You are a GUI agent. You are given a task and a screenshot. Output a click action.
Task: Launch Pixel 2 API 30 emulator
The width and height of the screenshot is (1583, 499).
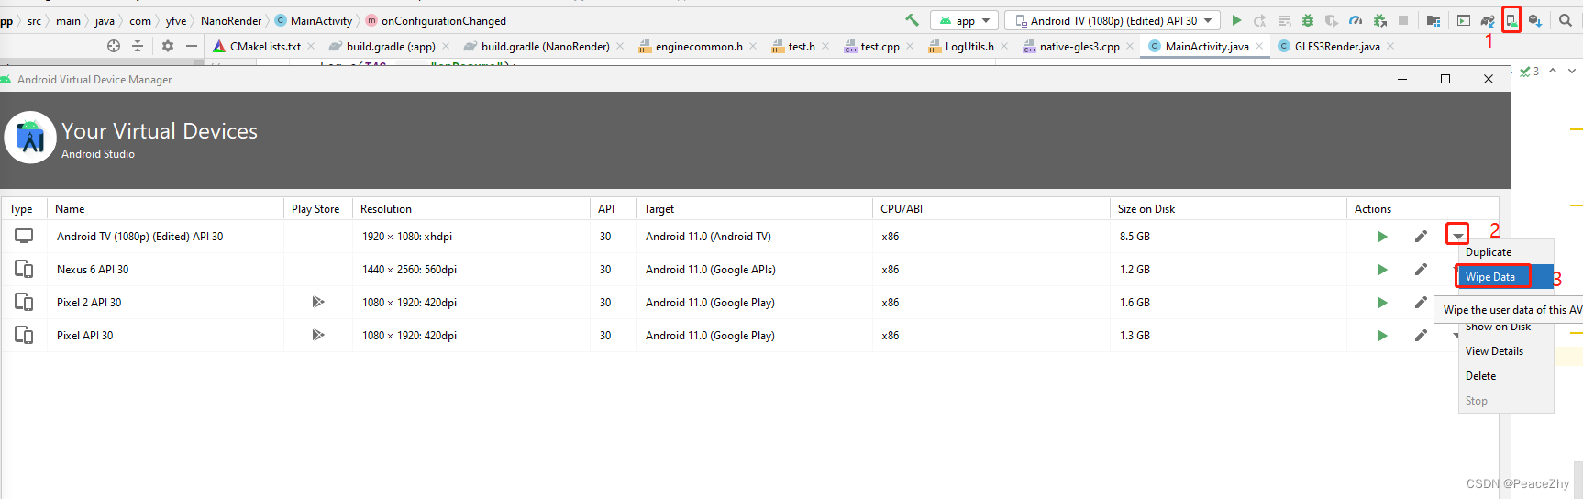pyautogui.click(x=1382, y=303)
